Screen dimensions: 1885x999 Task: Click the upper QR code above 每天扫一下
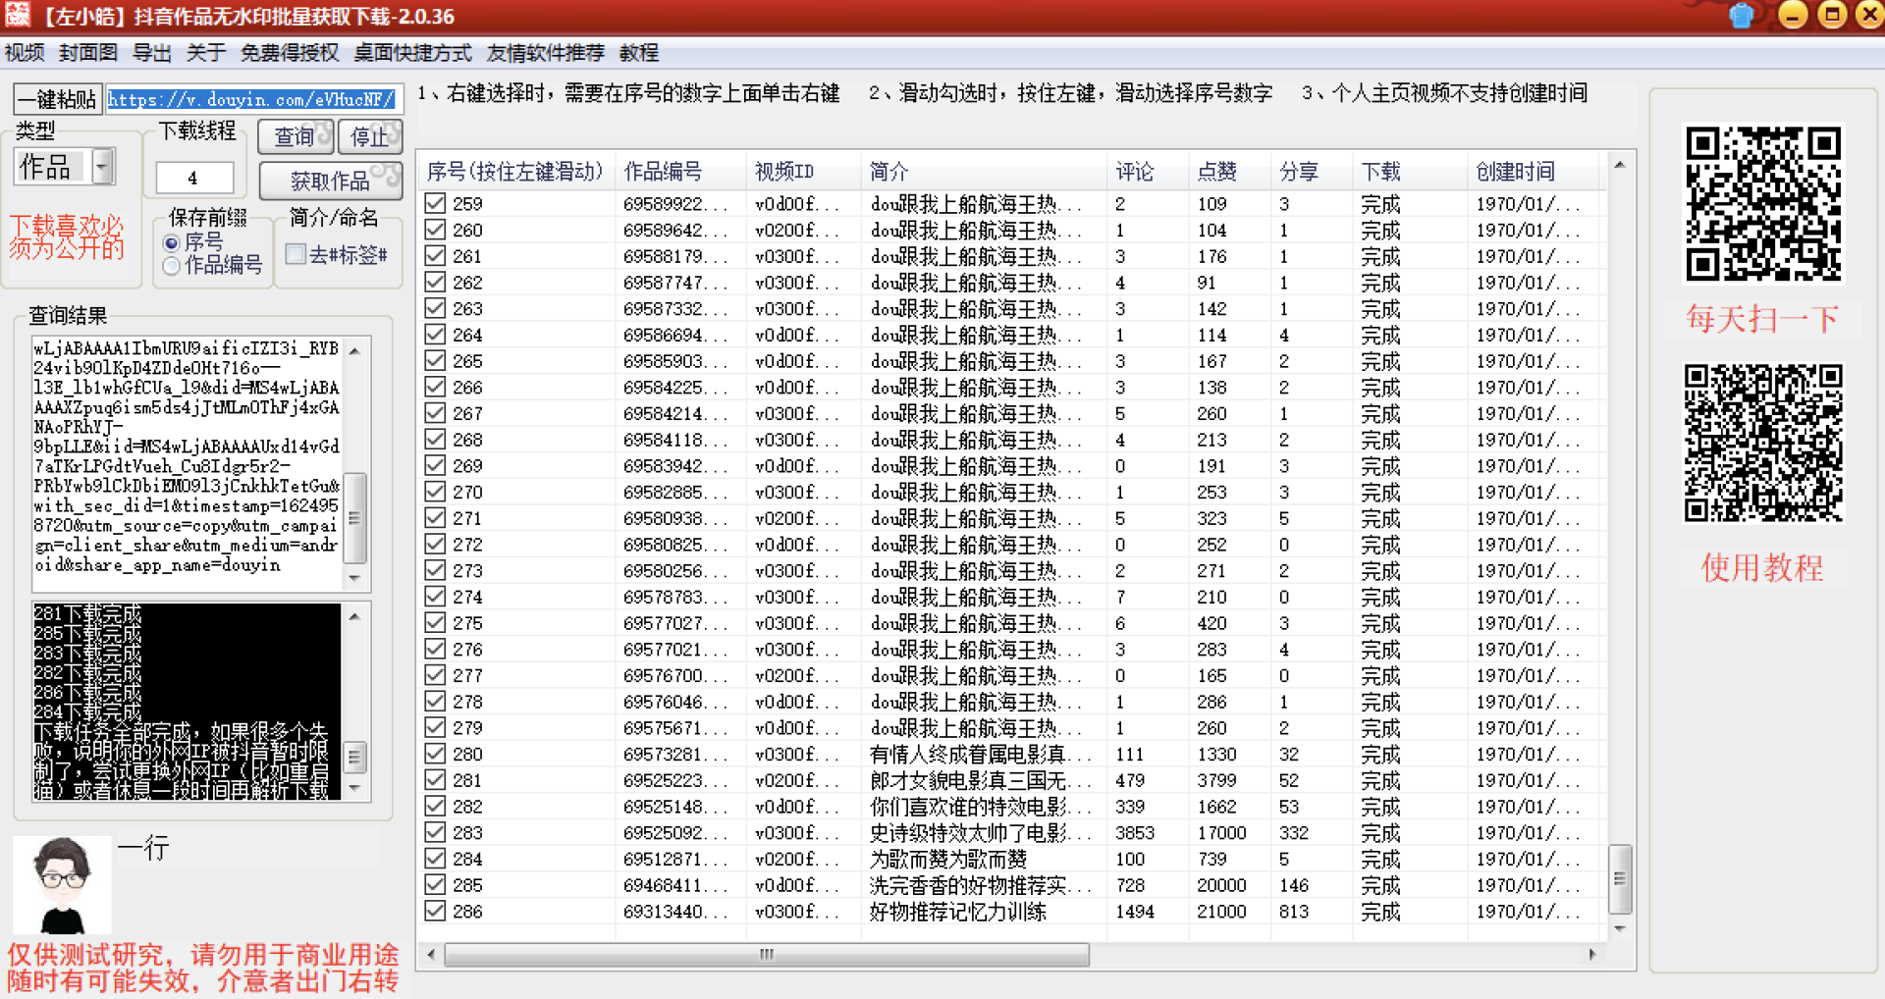1763,203
